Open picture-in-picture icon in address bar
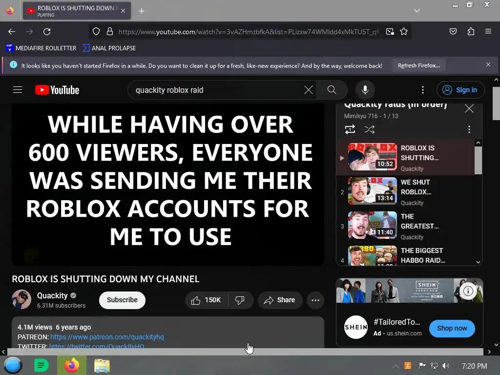 [390, 31]
